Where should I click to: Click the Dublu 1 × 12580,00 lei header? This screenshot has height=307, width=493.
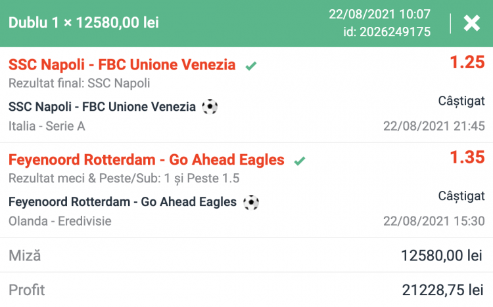coord(83,23)
